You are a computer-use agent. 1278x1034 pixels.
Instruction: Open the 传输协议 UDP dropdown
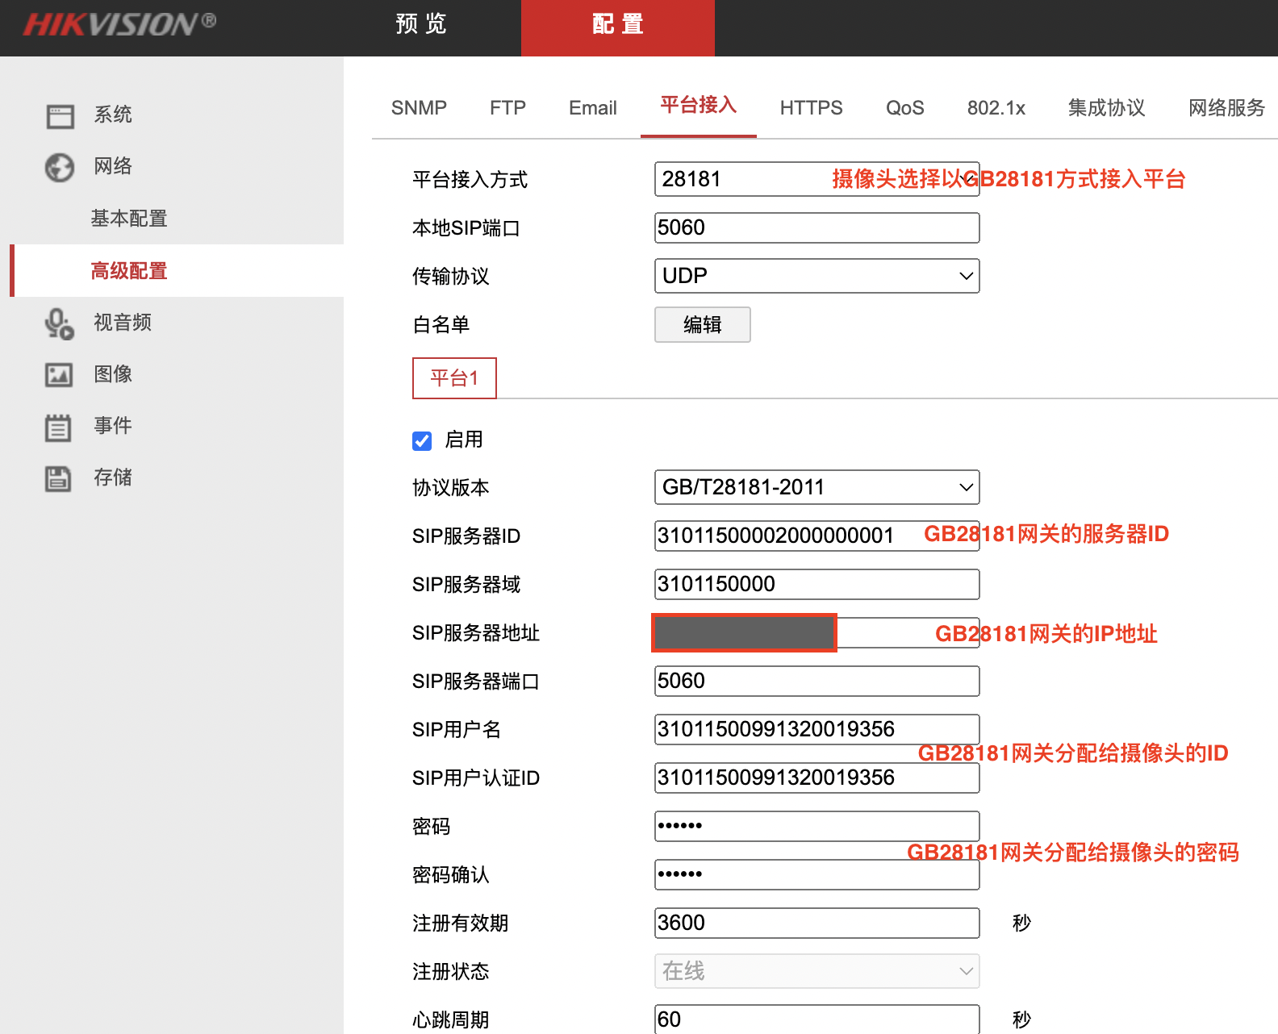click(816, 276)
